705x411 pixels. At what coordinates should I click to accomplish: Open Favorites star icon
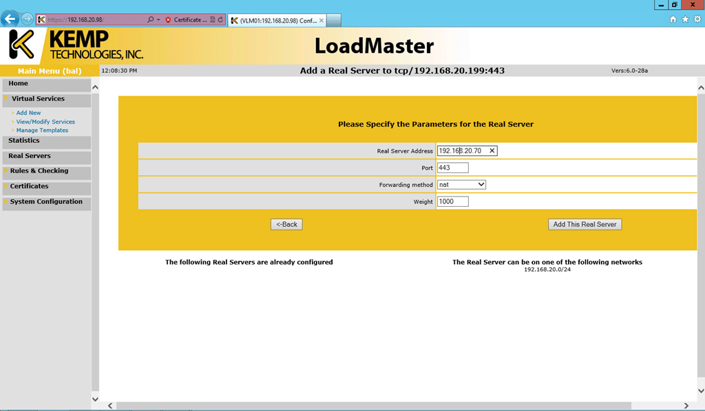(685, 19)
